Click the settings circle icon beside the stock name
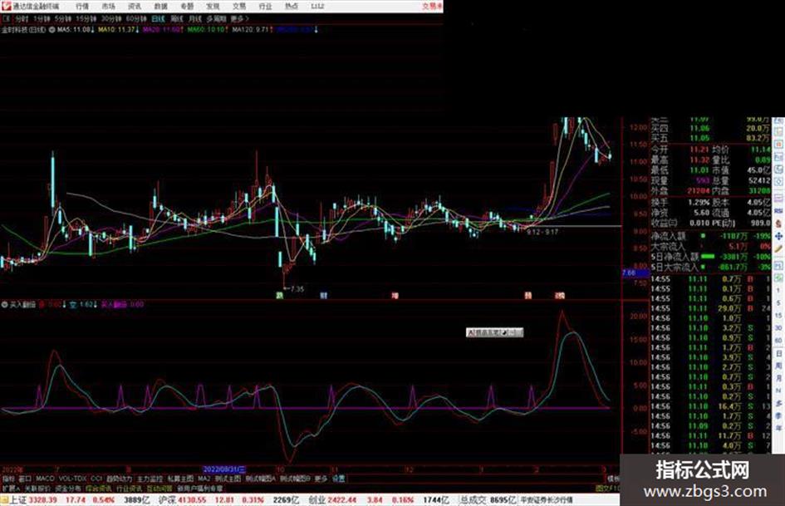The height and width of the screenshot is (506, 785). tap(52, 30)
